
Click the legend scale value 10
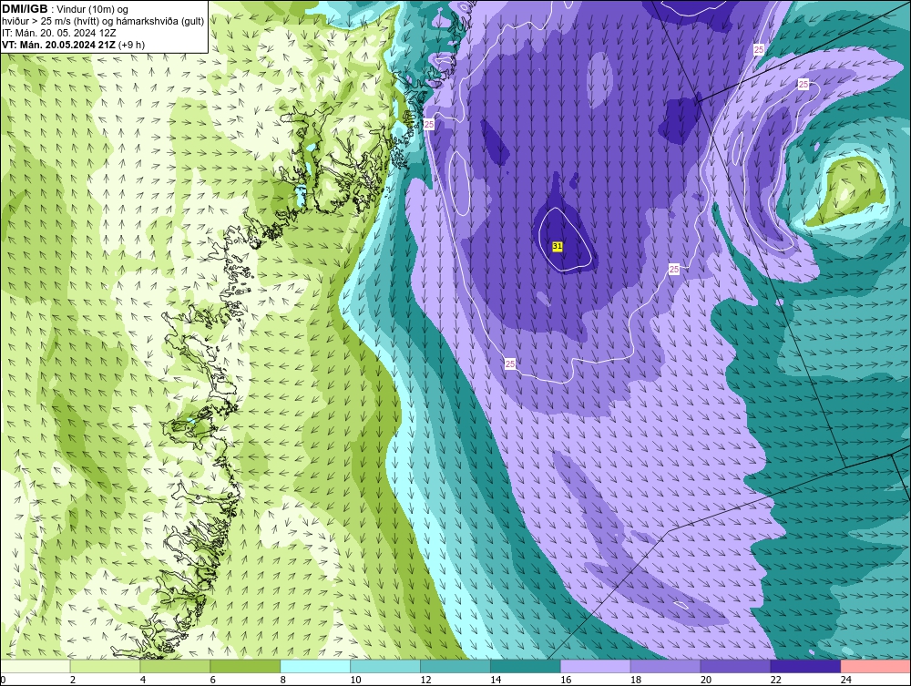[x=355, y=680]
